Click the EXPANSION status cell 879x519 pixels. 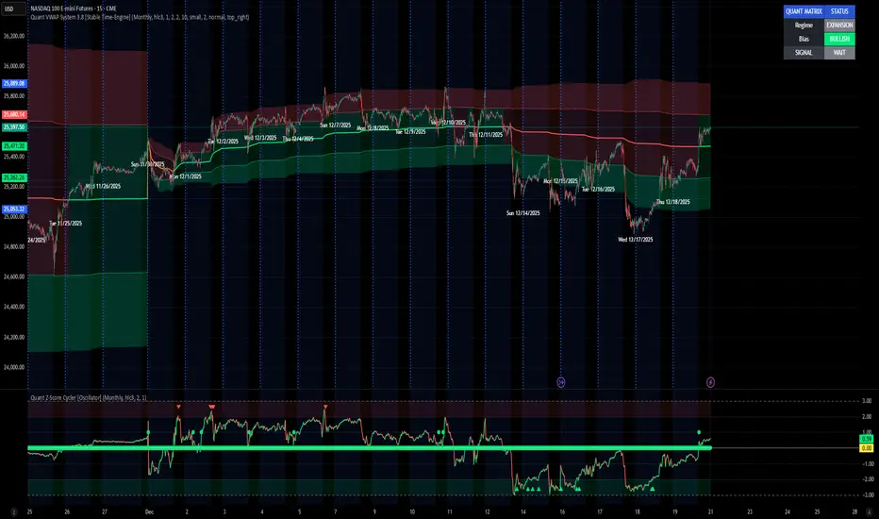[839, 25]
